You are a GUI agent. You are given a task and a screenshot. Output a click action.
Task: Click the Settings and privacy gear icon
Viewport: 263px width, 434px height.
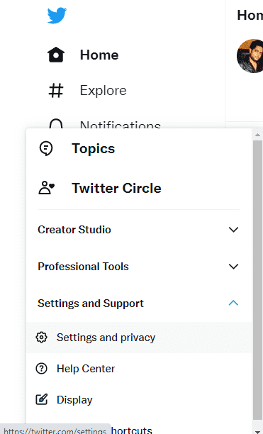pyautogui.click(x=42, y=338)
